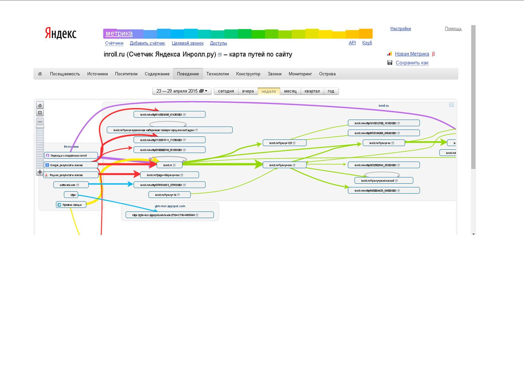The image size is (524, 371).
Task: Click the Google search results icon
Action: pyautogui.click(x=47, y=165)
